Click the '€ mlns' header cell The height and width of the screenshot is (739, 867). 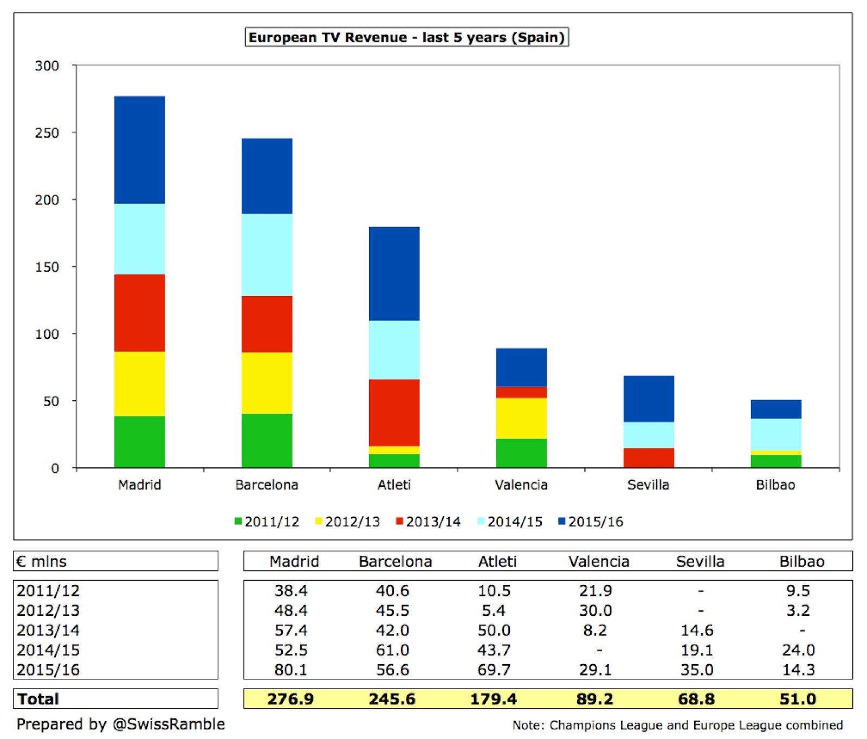(115, 561)
